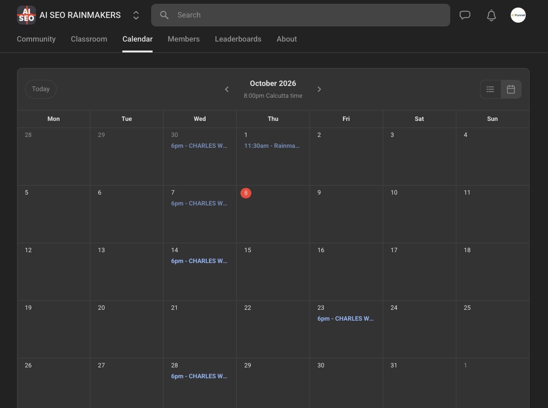
Task: Open the notifications bell
Action: pyautogui.click(x=491, y=15)
